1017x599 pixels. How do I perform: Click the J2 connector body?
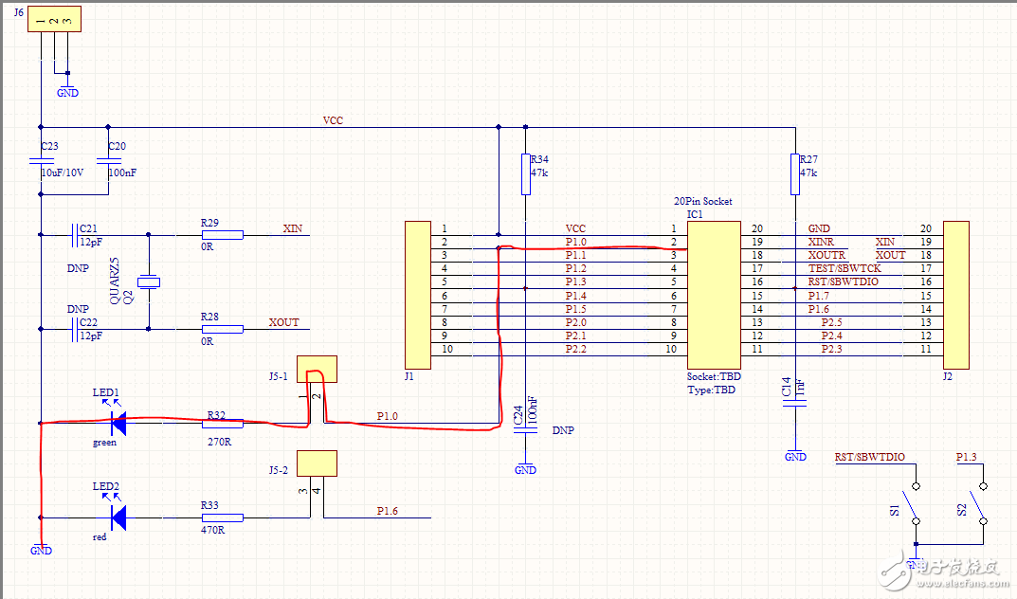(955, 294)
